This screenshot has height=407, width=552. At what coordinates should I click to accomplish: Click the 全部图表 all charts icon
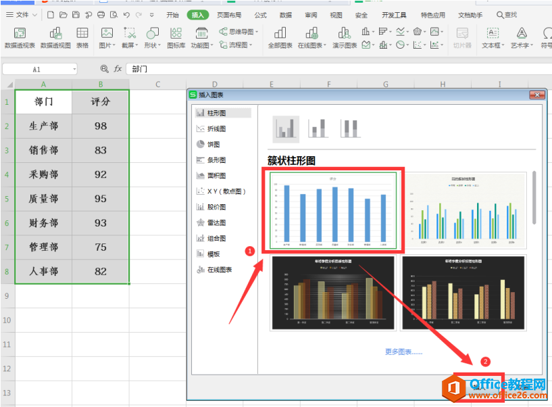280,38
